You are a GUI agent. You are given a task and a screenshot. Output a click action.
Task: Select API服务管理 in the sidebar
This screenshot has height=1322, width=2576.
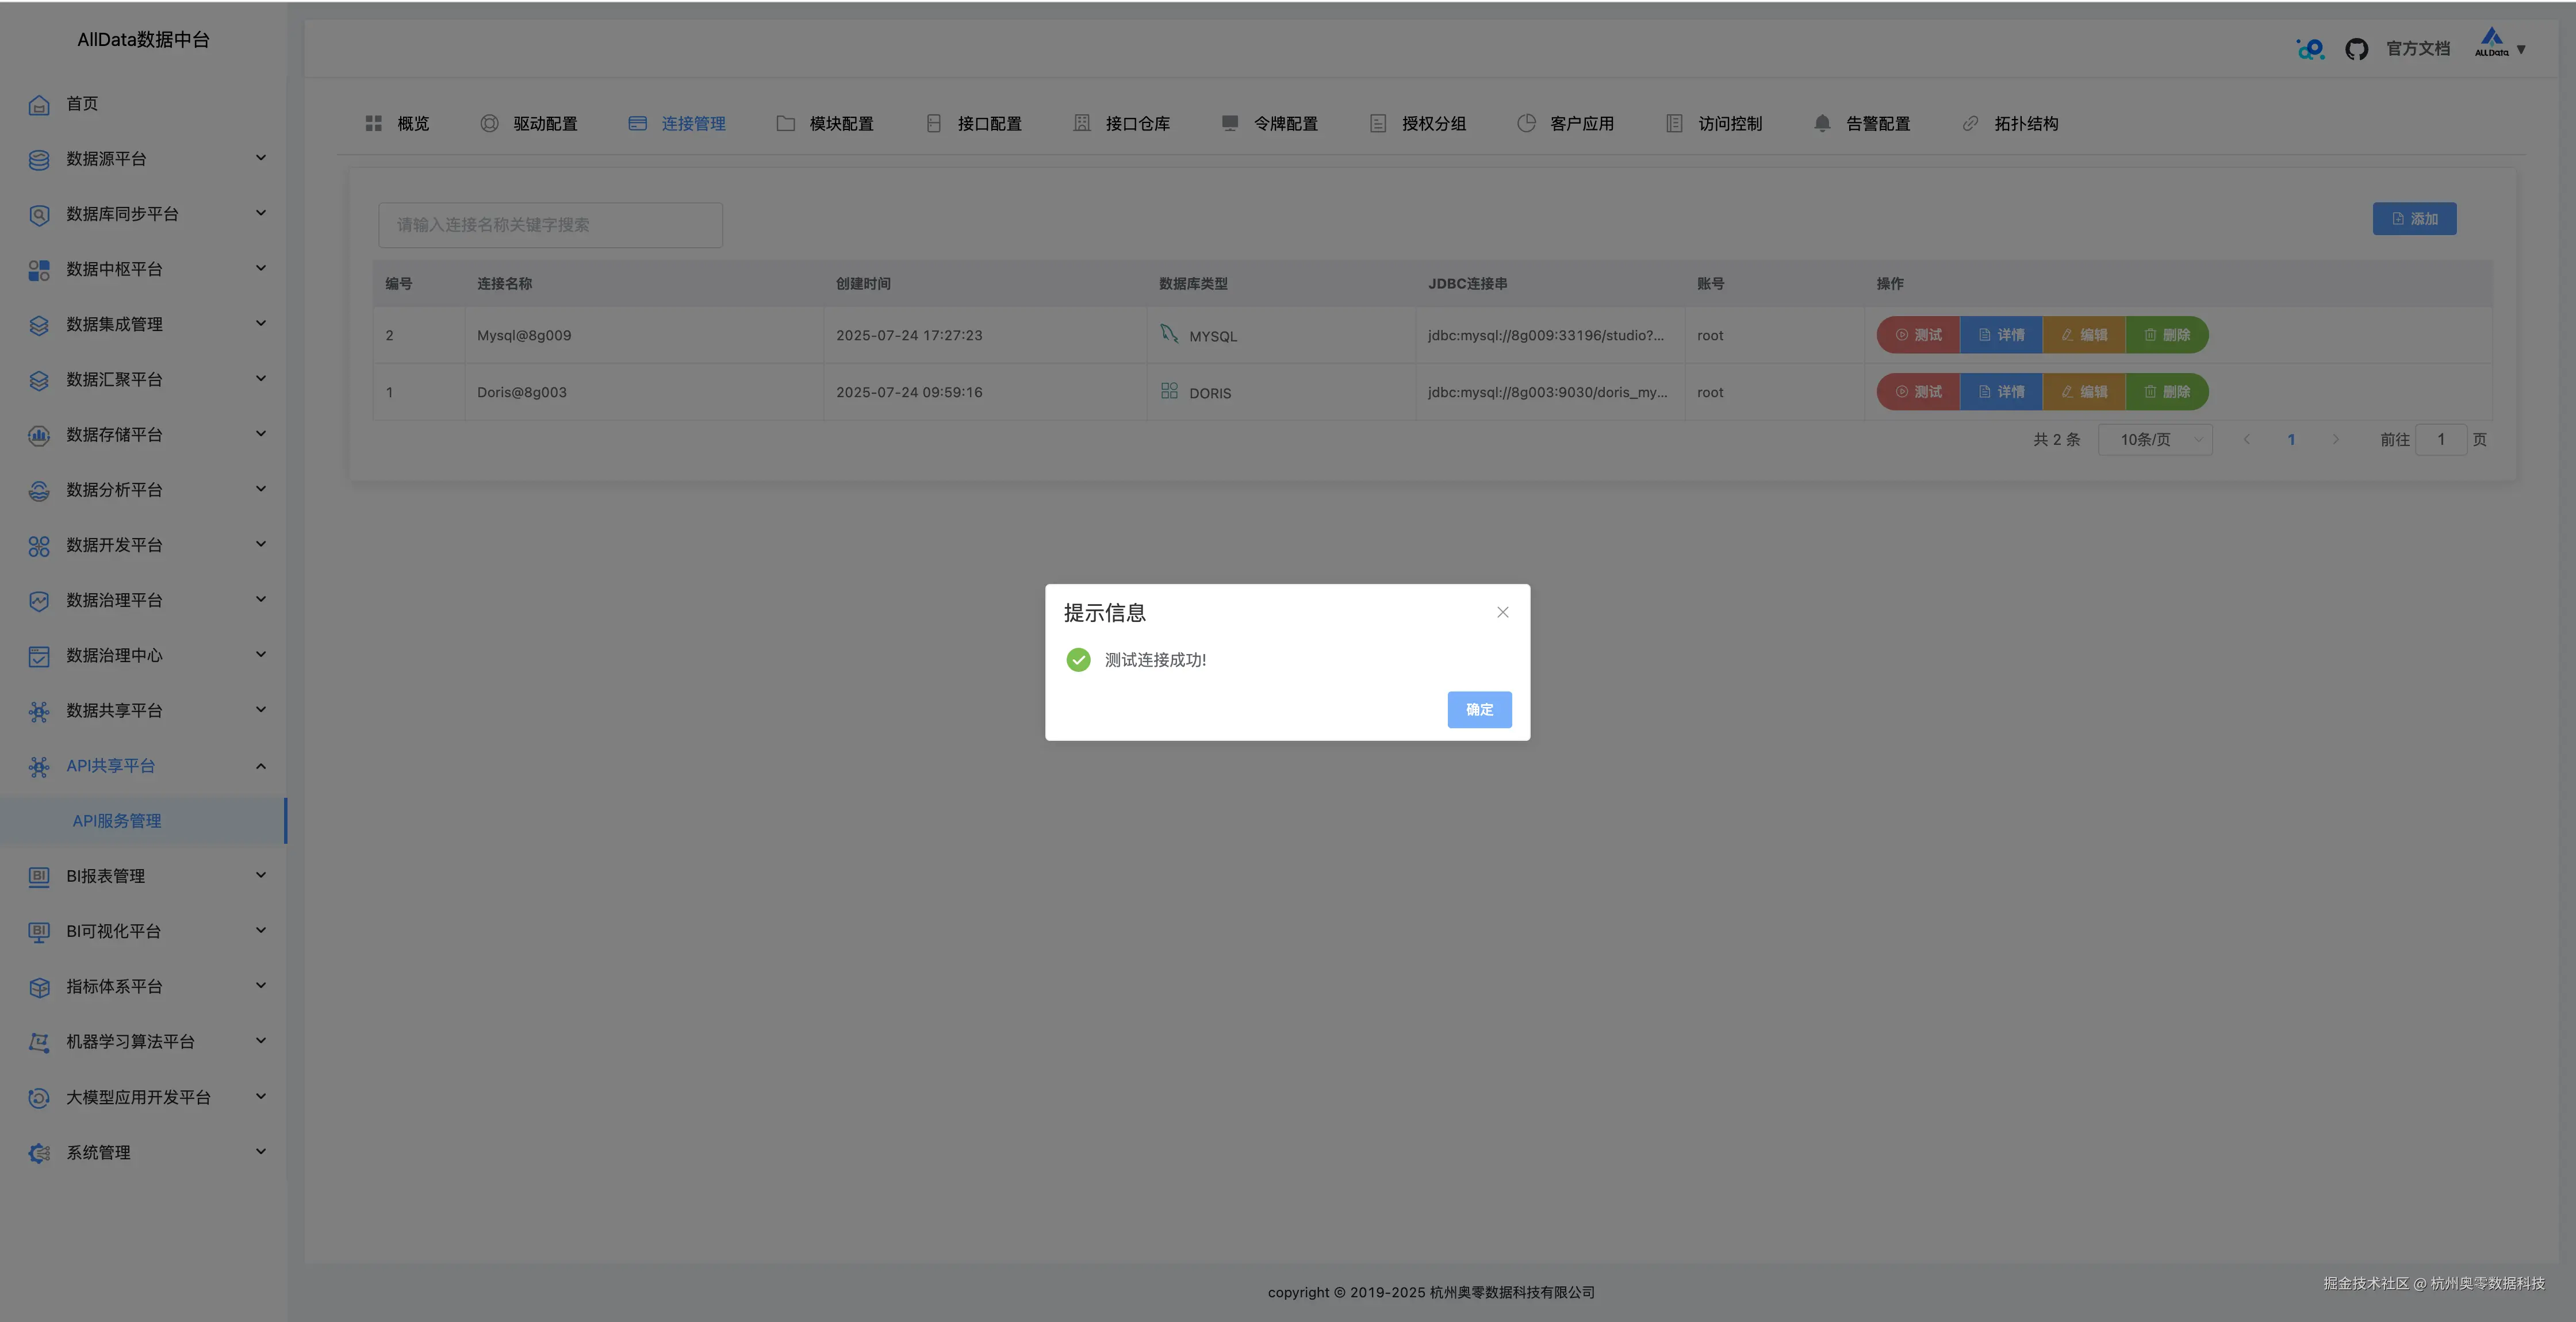pos(117,821)
